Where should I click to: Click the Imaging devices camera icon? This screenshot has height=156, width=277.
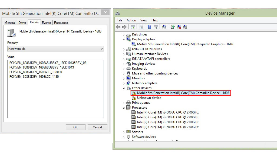(x=128, y=64)
